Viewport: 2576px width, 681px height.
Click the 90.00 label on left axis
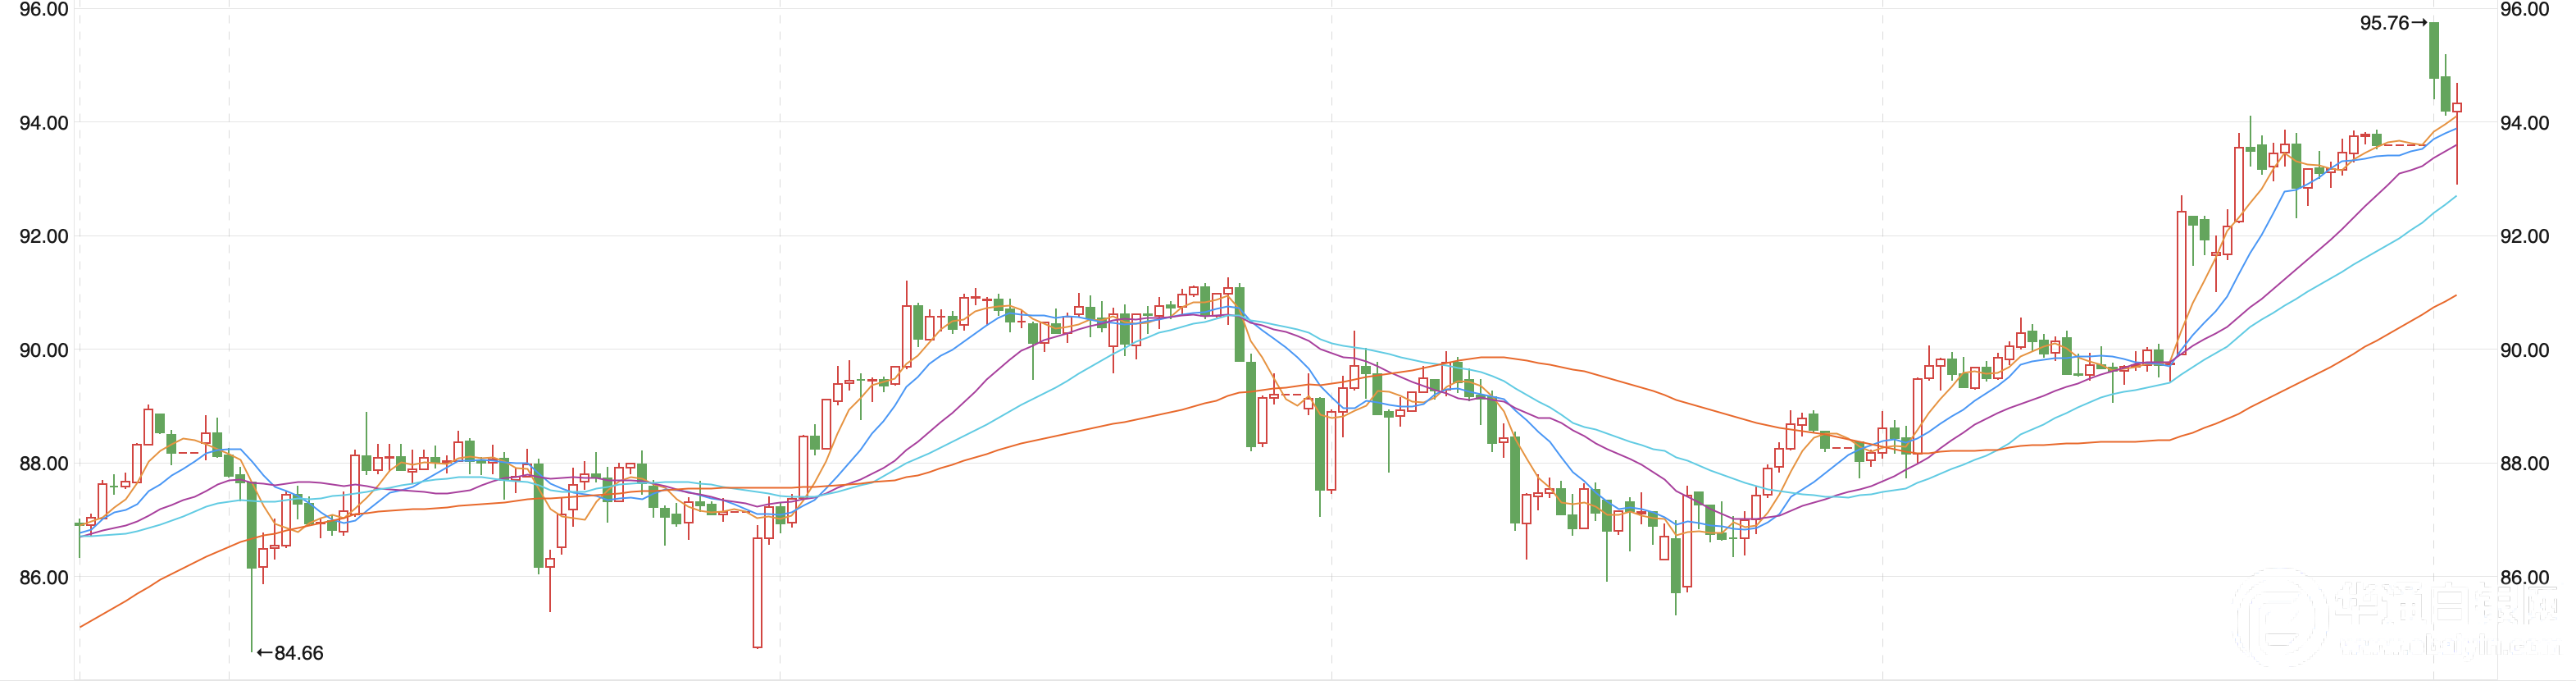point(44,350)
